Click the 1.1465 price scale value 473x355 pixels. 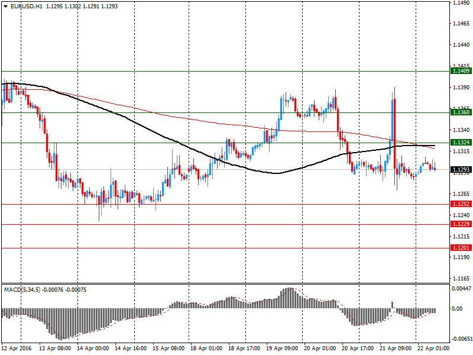pos(461,24)
